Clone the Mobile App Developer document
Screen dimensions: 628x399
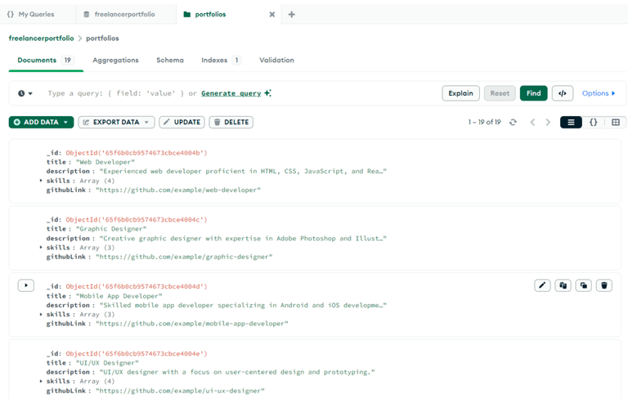pyautogui.click(x=583, y=285)
